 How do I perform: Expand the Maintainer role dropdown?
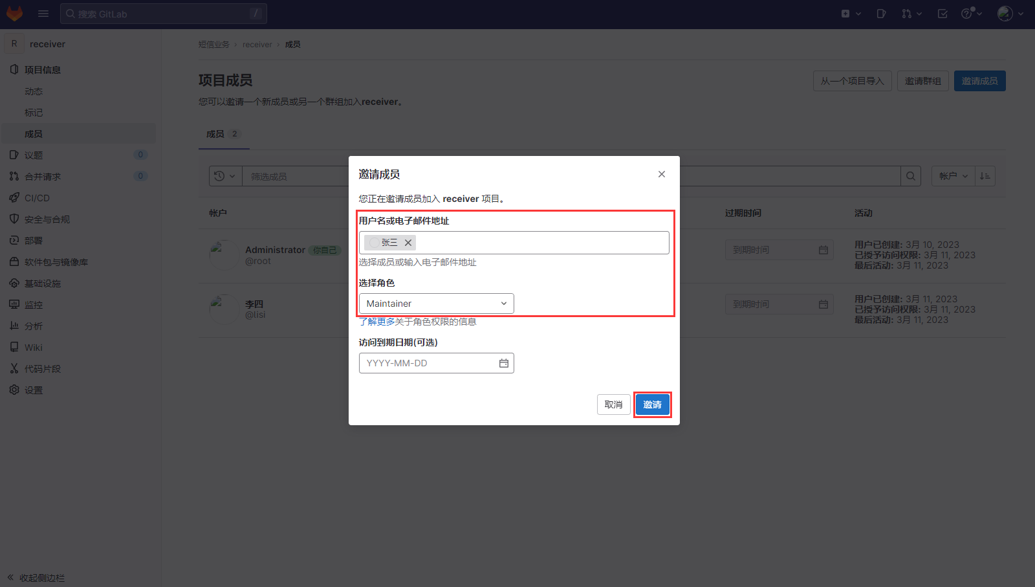436,304
